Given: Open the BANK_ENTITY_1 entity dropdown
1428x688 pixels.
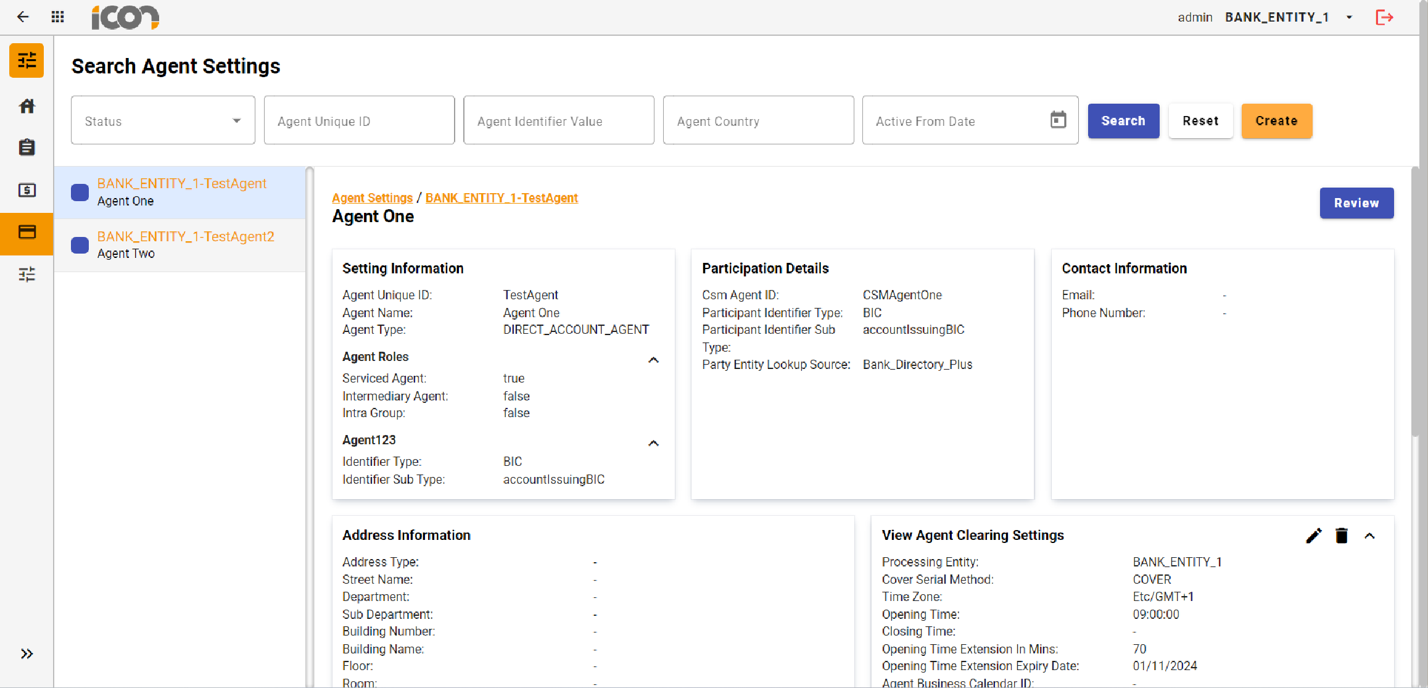Looking at the screenshot, I should (x=1349, y=17).
